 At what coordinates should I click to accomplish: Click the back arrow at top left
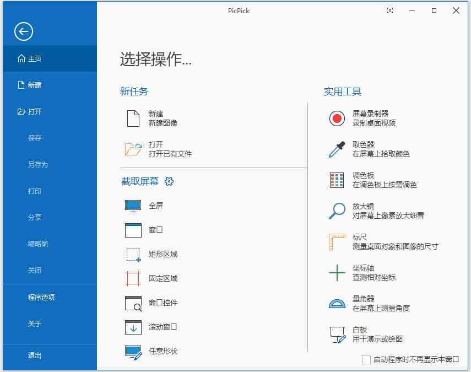point(23,31)
